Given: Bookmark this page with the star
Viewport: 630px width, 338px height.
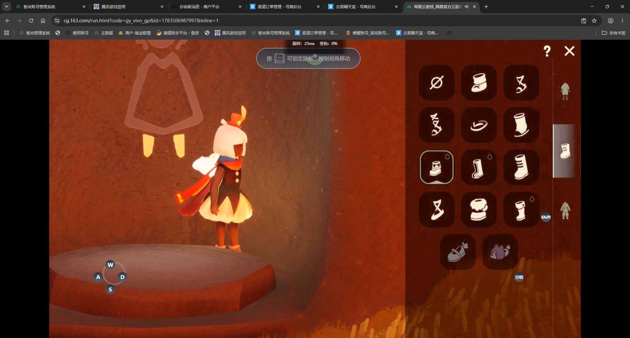Looking at the screenshot, I should (594, 21).
